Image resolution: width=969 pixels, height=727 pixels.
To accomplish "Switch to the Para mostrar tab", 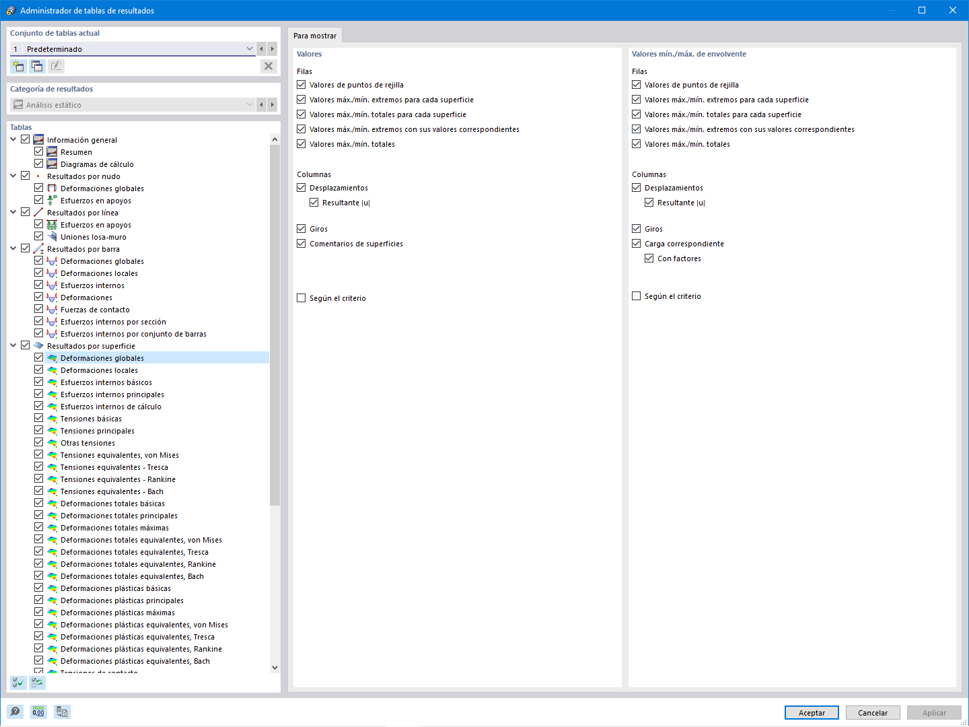I will (x=315, y=36).
